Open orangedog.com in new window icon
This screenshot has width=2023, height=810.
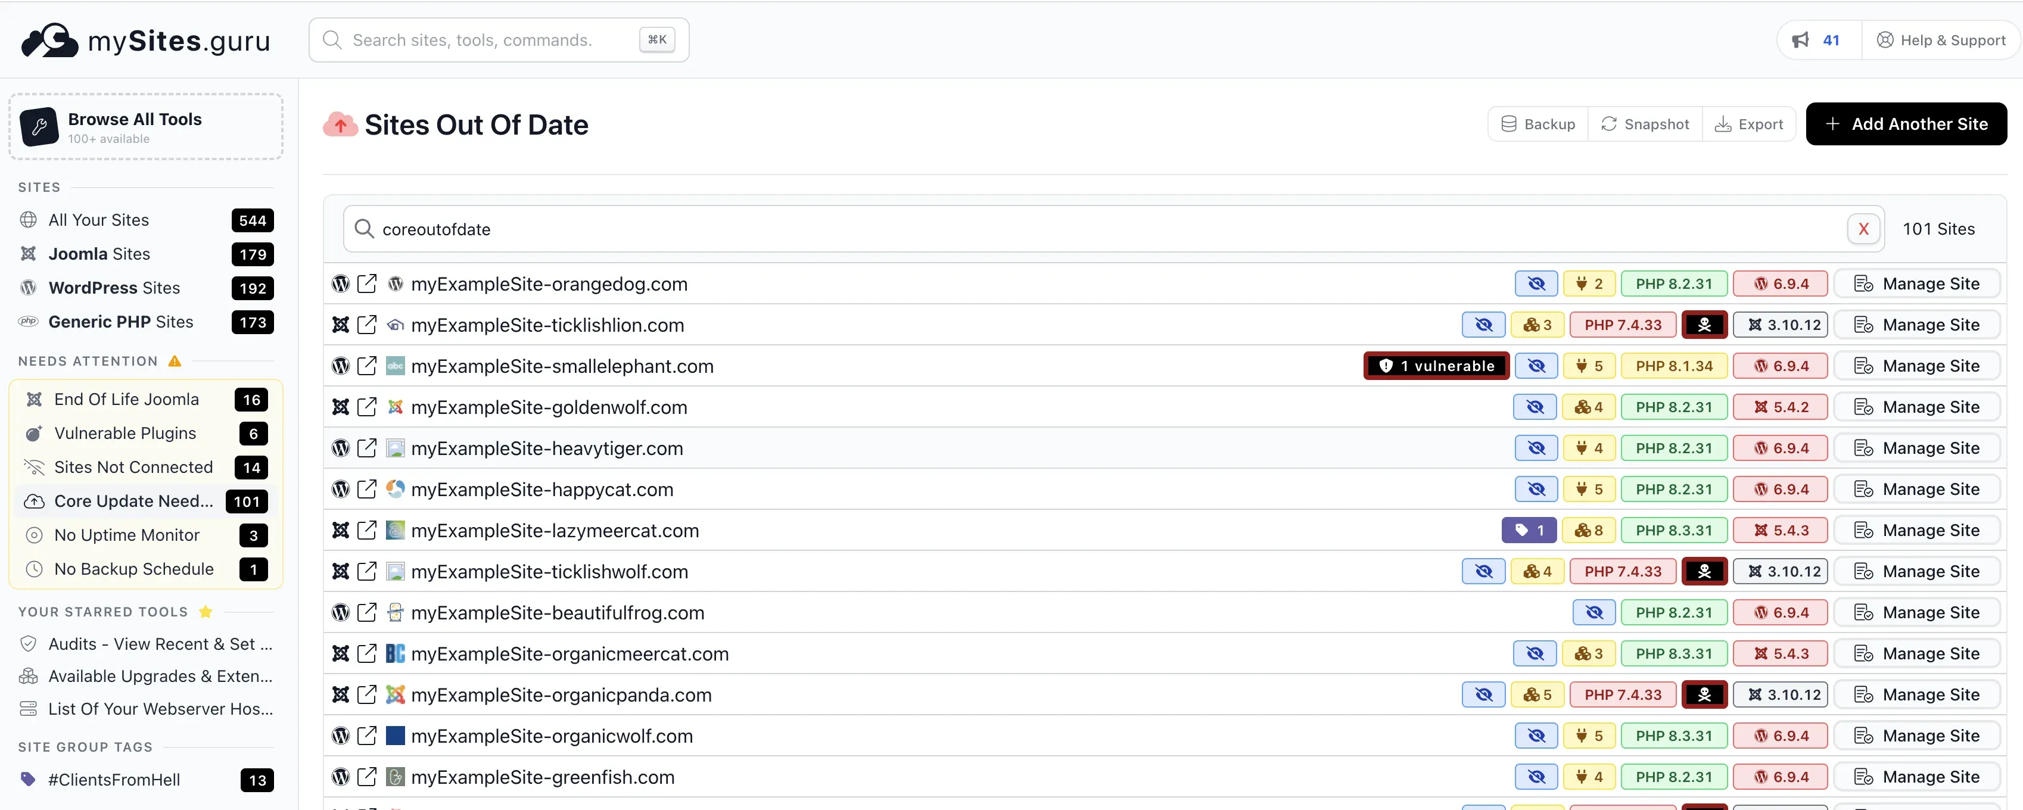[367, 284]
